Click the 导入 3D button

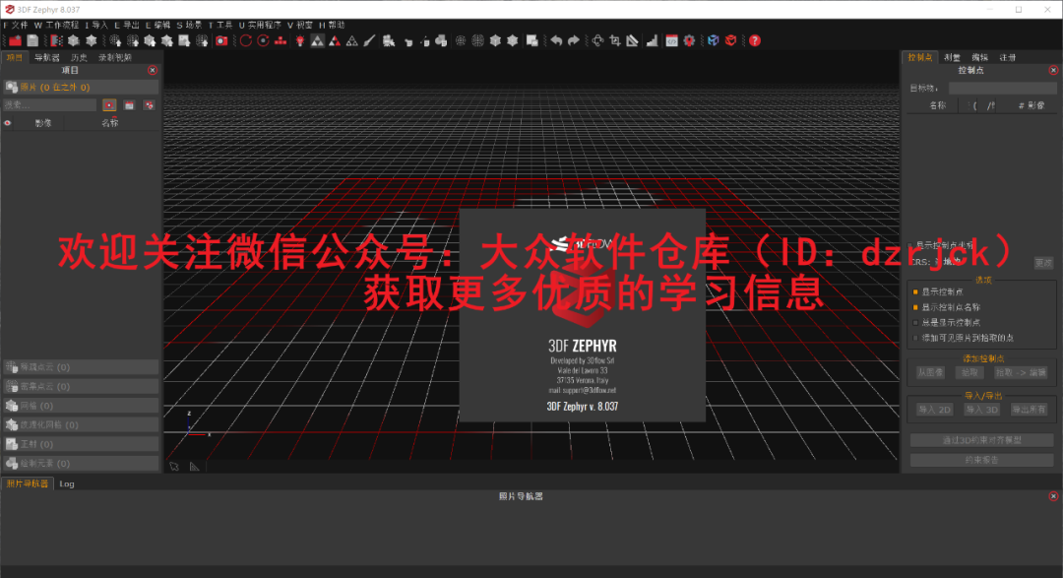click(981, 410)
